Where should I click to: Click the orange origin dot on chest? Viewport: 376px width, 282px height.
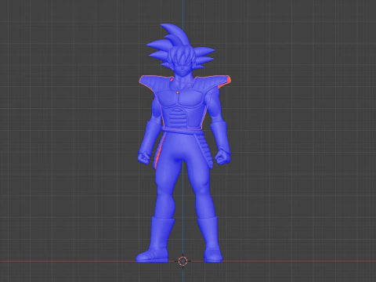[178, 92]
